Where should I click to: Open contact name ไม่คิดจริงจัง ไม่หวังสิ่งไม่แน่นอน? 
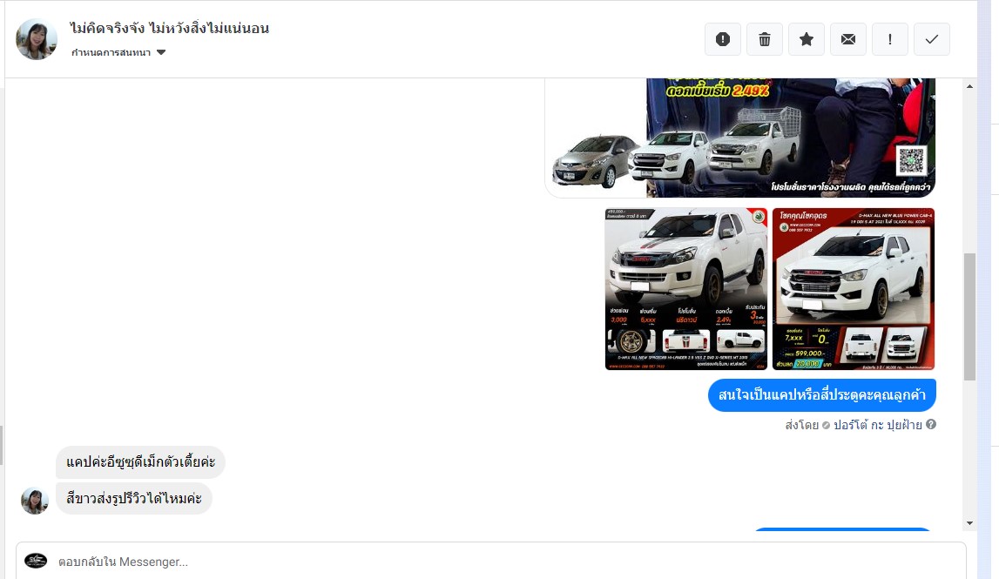pos(170,28)
